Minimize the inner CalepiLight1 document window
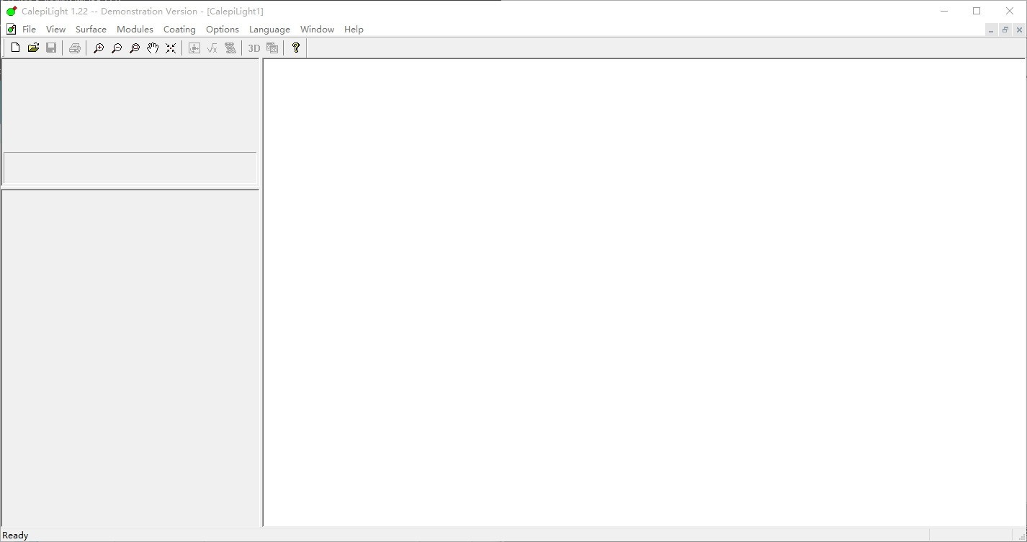1027x542 pixels. pyautogui.click(x=991, y=30)
